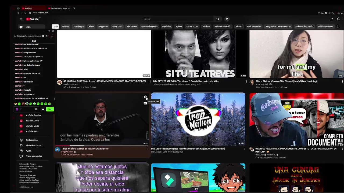Open options menu for 48 HOURS White Screen video
344x193 pixels.
150,81
